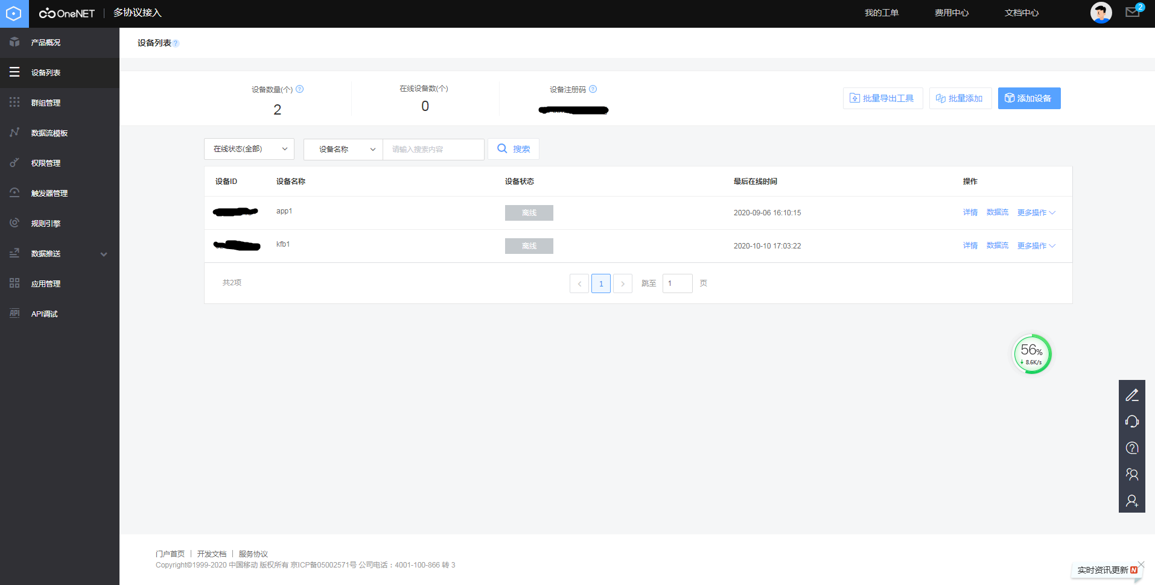
Task: Open 门户首页 footer link
Action: click(170, 554)
